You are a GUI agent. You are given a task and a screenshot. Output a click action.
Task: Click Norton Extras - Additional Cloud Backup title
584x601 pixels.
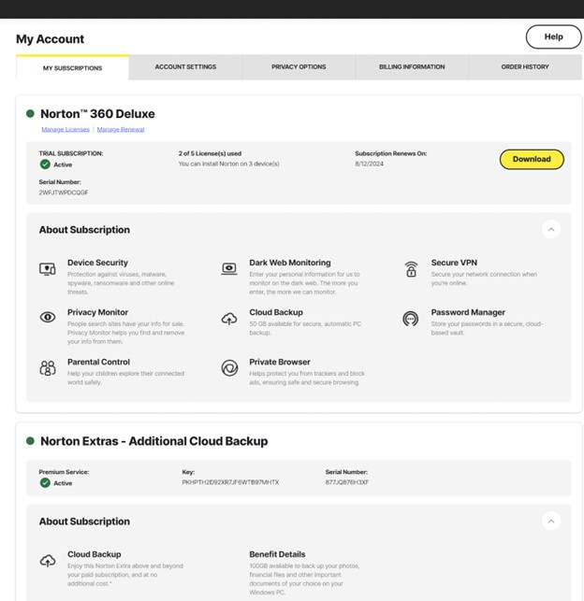point(153,441)
